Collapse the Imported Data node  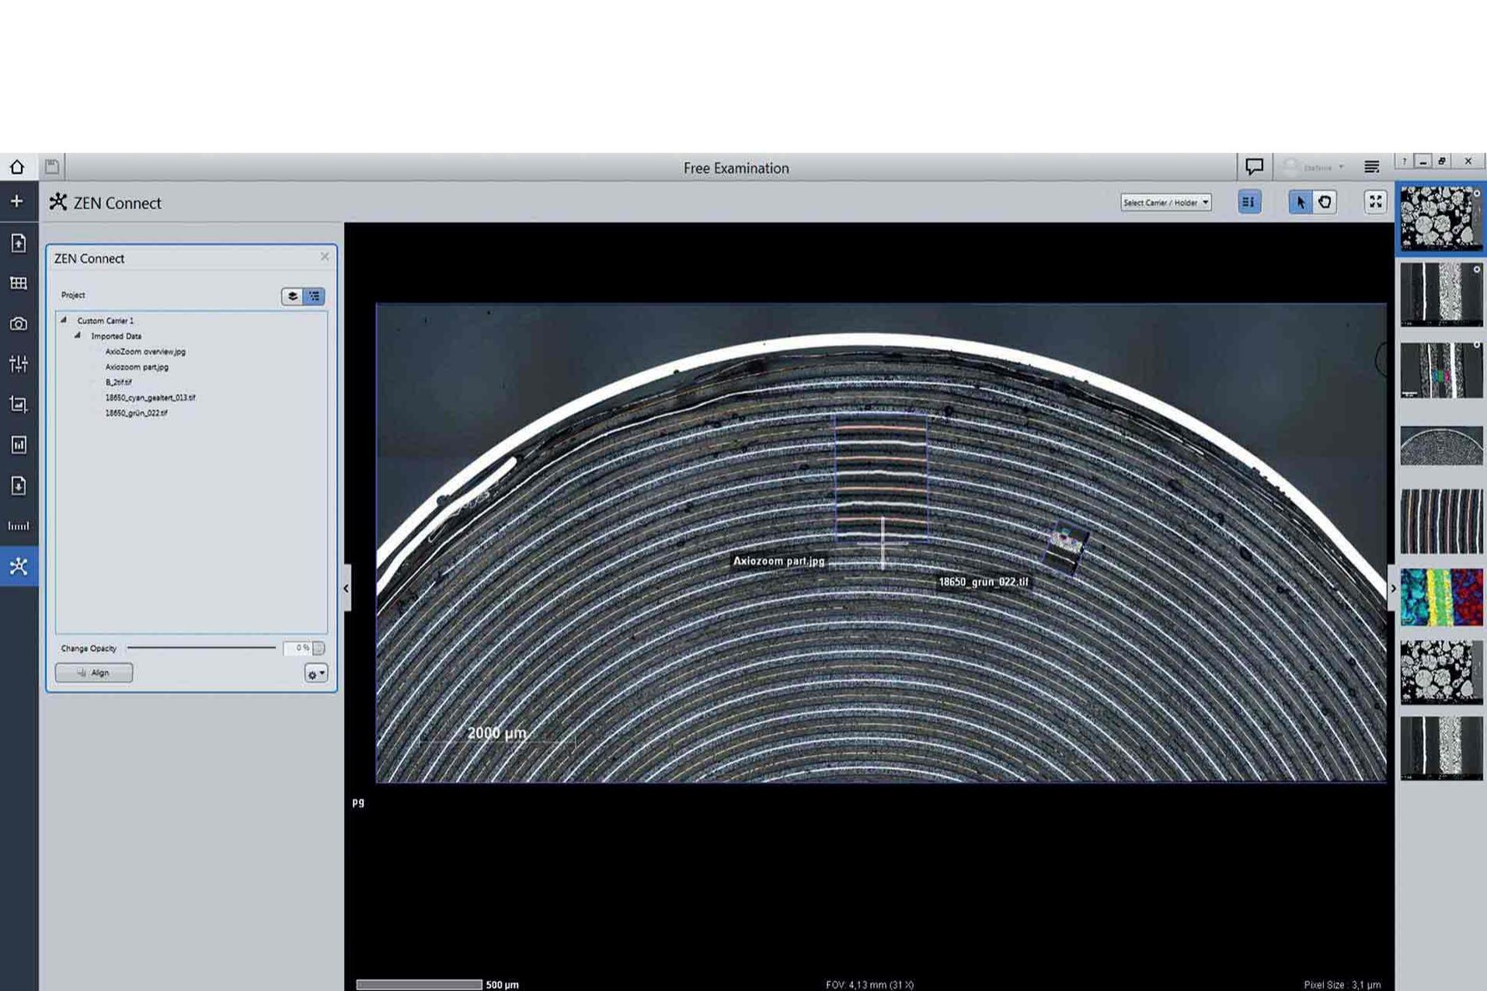tap(78, 336)
